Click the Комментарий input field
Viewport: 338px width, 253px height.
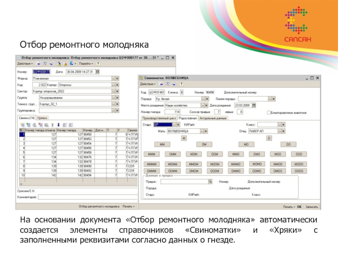(88, 197)
